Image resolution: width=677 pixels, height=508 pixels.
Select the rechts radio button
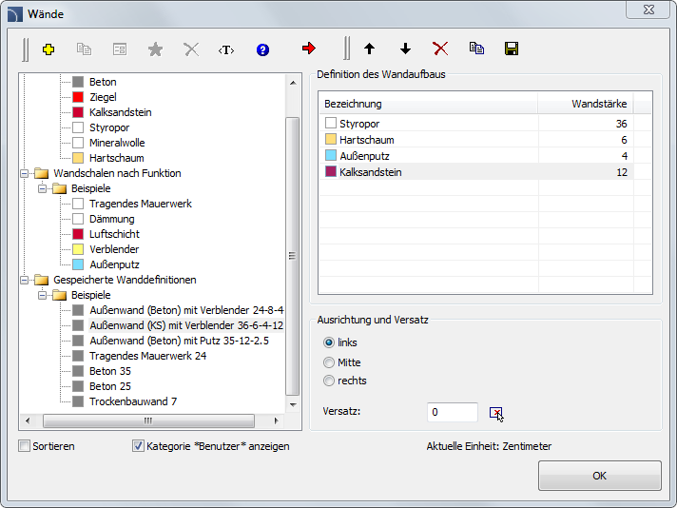[329, 381]
